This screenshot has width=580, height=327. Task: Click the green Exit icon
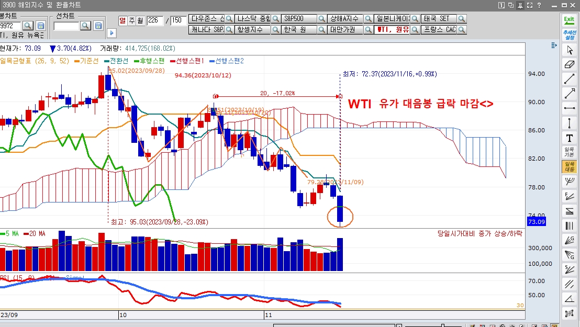pos(568,20)
